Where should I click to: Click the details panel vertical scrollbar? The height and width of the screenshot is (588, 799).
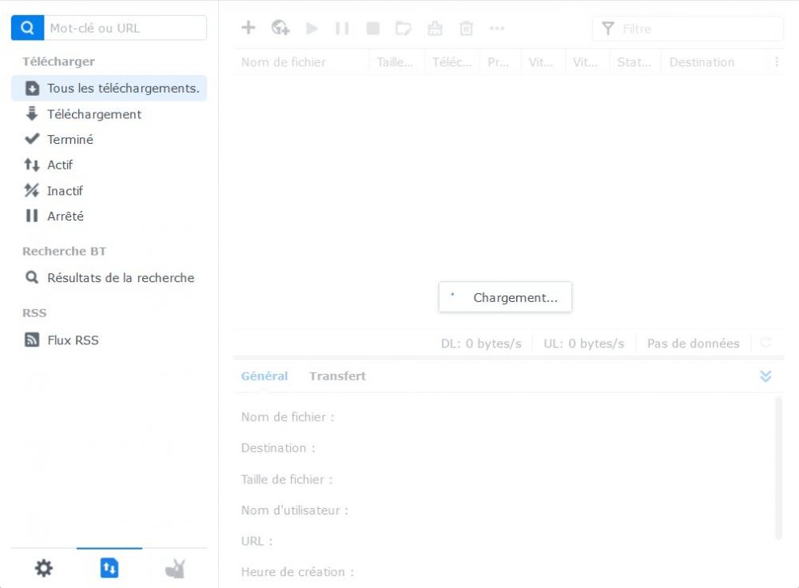click(x=778, y=467)
